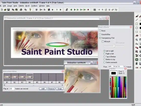The image size is (141, 106).
Task: Click the Copy toolbar icon
Action: click(13, 10)
